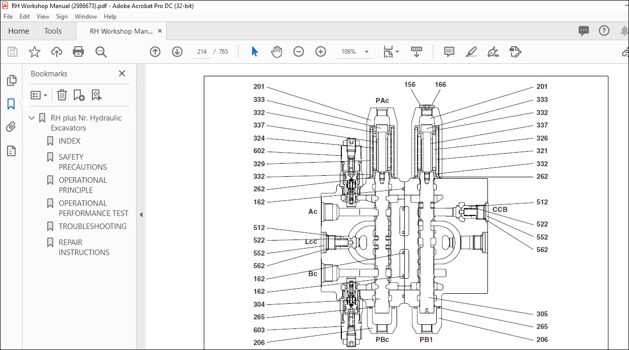Switch to the Home tab
Screen dimensions: 629x350
19,31
